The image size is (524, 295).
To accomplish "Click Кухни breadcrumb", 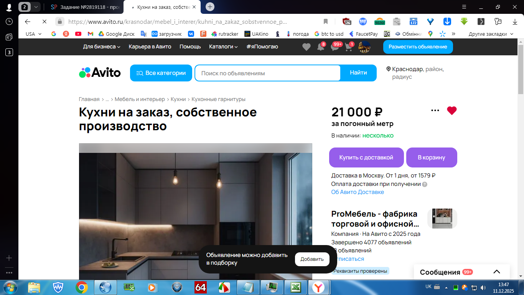I will point(178,99).
